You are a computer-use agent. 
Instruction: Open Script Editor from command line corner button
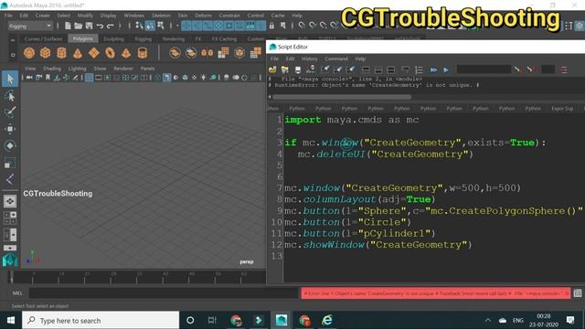pos(577,293)
